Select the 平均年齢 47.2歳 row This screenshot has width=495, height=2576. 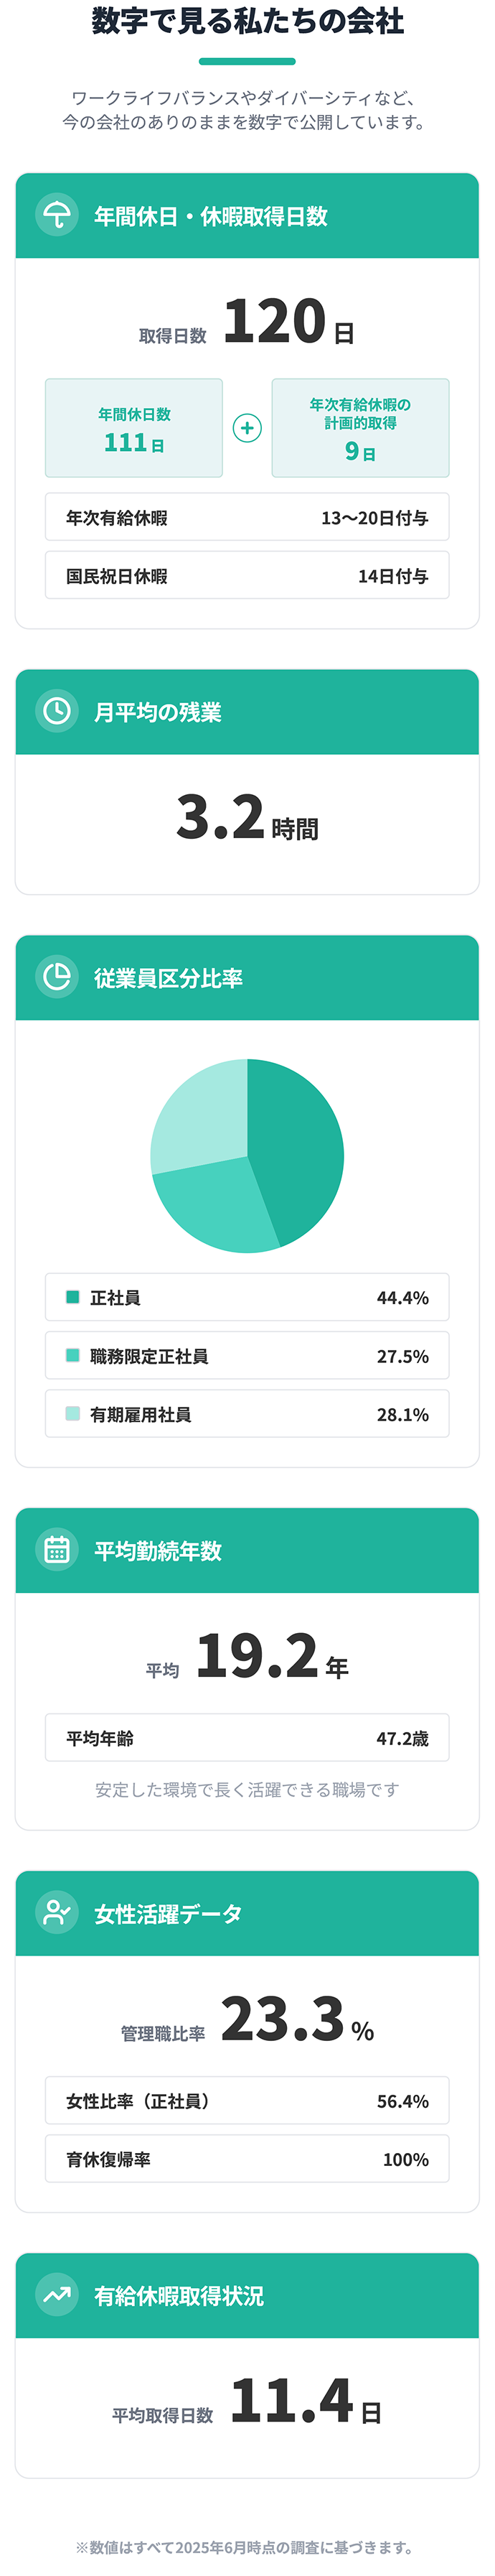[247, 1738]
